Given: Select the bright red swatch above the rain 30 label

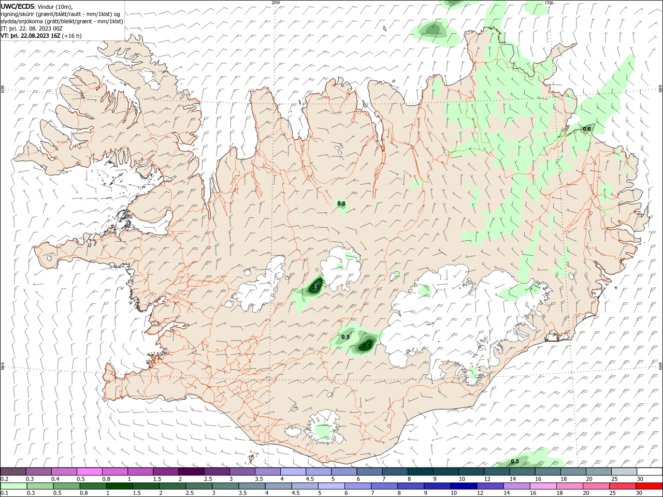Looking at the screenshot, I should [648, 486].
